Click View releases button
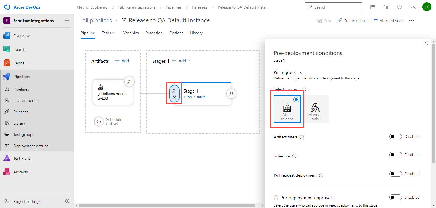Screen dimensions: 436x208 [388, 21]
